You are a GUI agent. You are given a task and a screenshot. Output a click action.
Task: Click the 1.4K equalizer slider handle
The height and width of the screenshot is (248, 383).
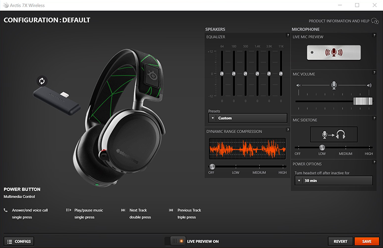257,73
